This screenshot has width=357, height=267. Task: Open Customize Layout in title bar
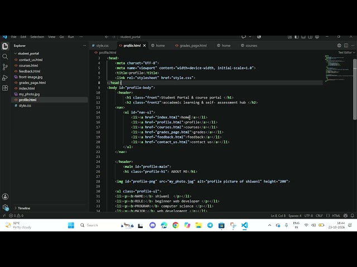click(x=290, y=37)
